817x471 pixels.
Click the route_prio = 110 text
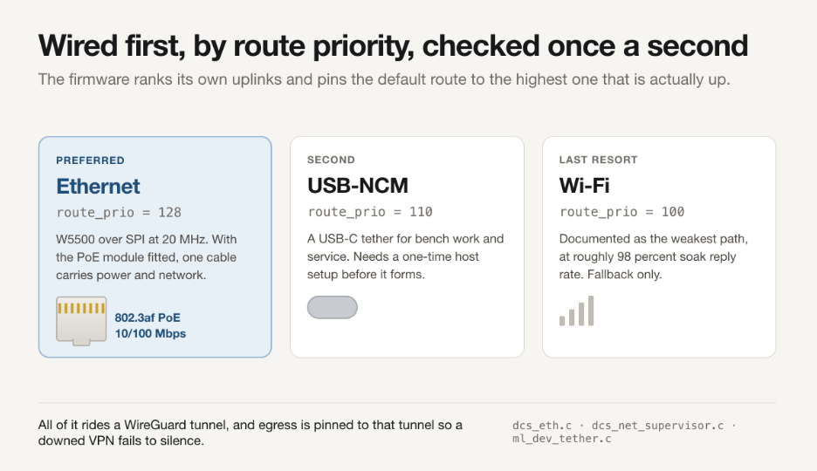tap(370, 212)
